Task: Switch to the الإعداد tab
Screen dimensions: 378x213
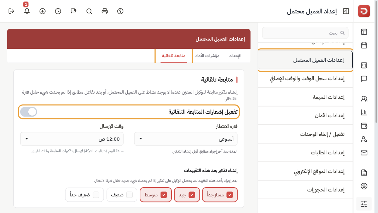Action: (x=235, y=56)
